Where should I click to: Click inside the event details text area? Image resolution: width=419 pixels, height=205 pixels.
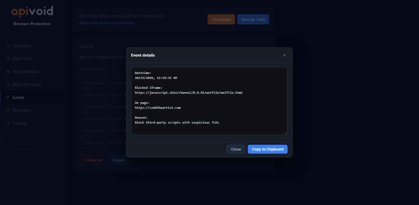click(x=209, y=101)
